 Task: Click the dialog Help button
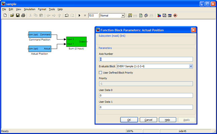[167, 120]
